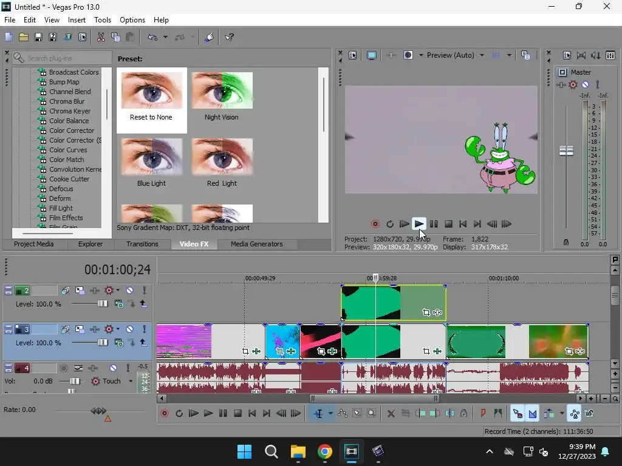Click Record in the timeline transport bar
622x466 pixels.
pyautogui.click(x=165, y=413)
